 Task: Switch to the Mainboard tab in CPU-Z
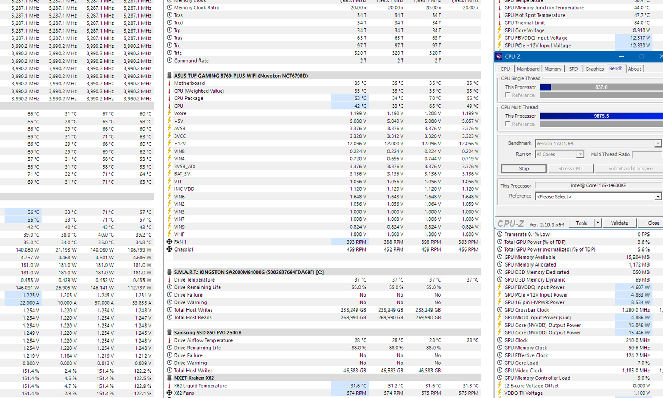tap(528, 69)
